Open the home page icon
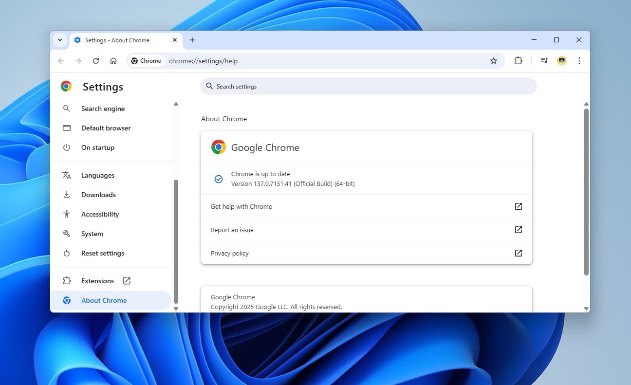The width and height of the screenshot is (631, 385). (x=113, y=61)
